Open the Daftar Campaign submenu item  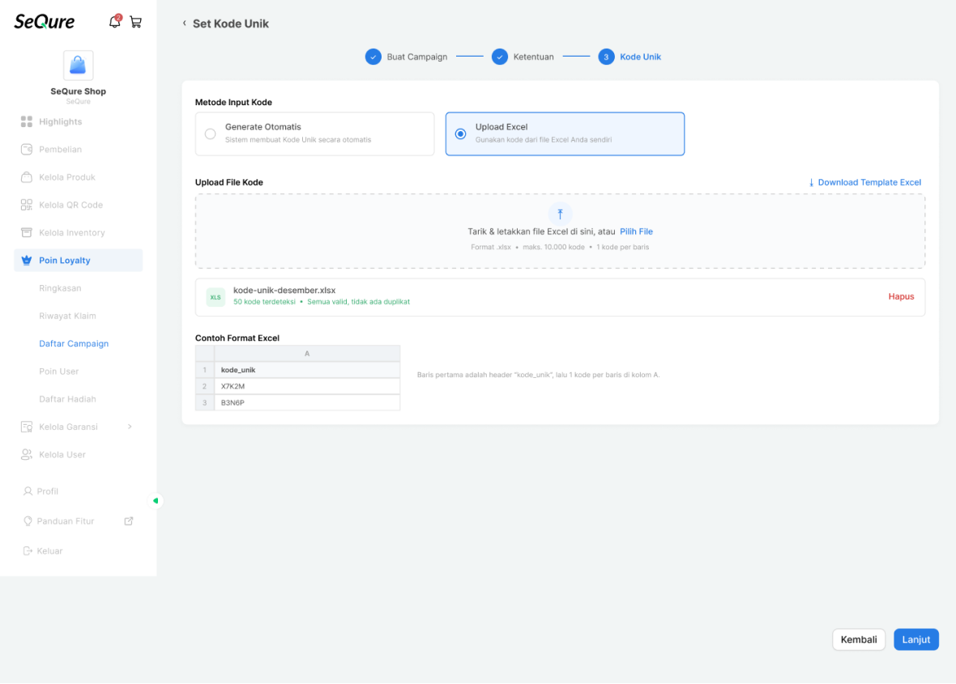tap(74, 343)
